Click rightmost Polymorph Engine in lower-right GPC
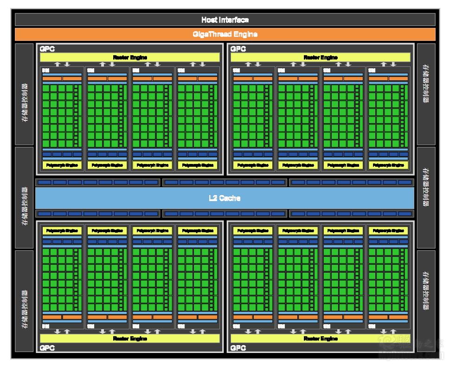Image resolution: width=450 pixels, height=366 pixels. point(388,231)
